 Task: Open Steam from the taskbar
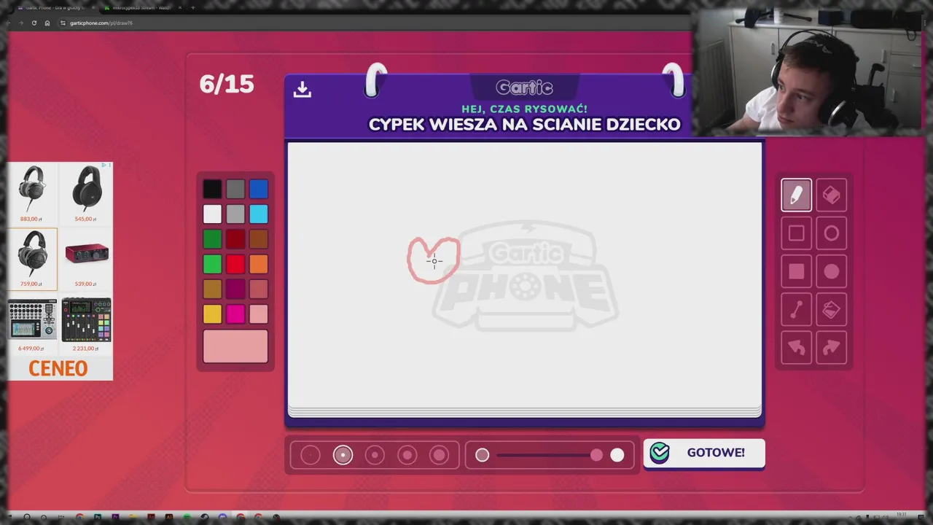[204, 517]
